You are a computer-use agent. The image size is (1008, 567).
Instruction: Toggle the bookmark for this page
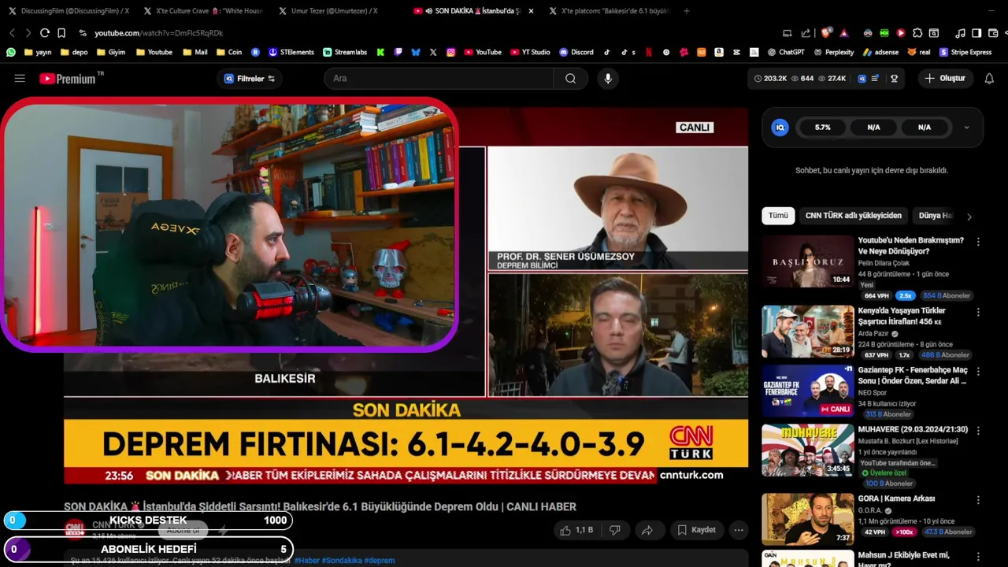pyautogui.click(x=61, y=33)
